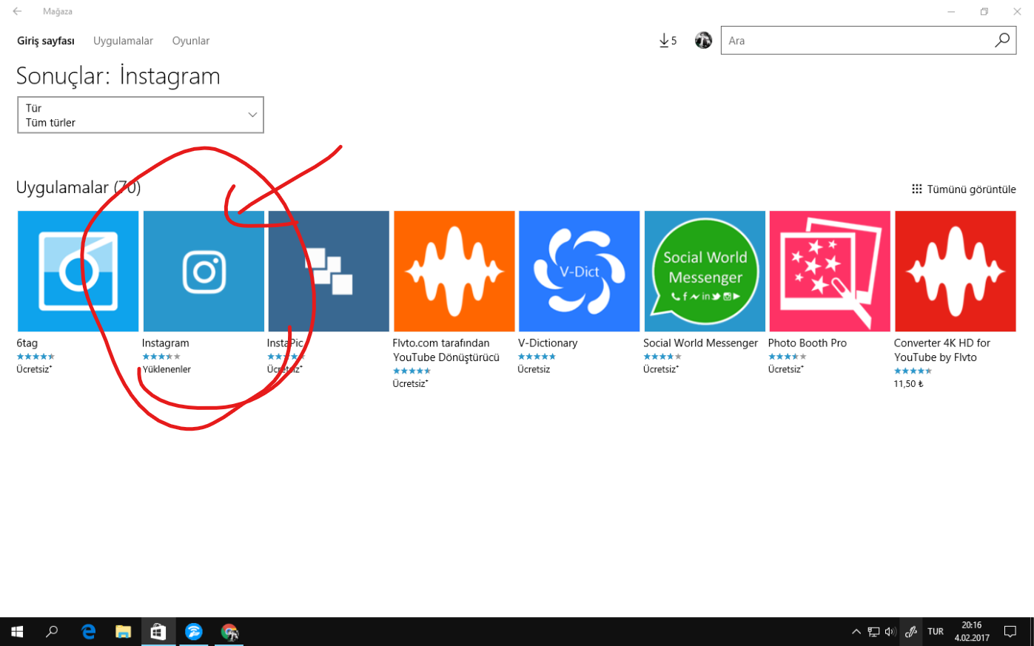Click the V-Dictionary star rating
This screenshot has width=1034, height=646.
[537, 357]
